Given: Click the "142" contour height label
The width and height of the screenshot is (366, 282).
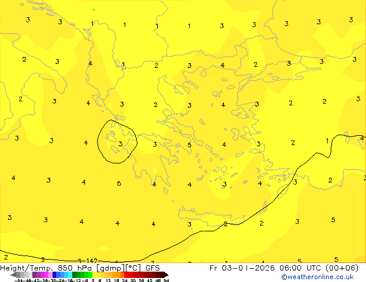Looking at the screenshot, I should (91, 261).
